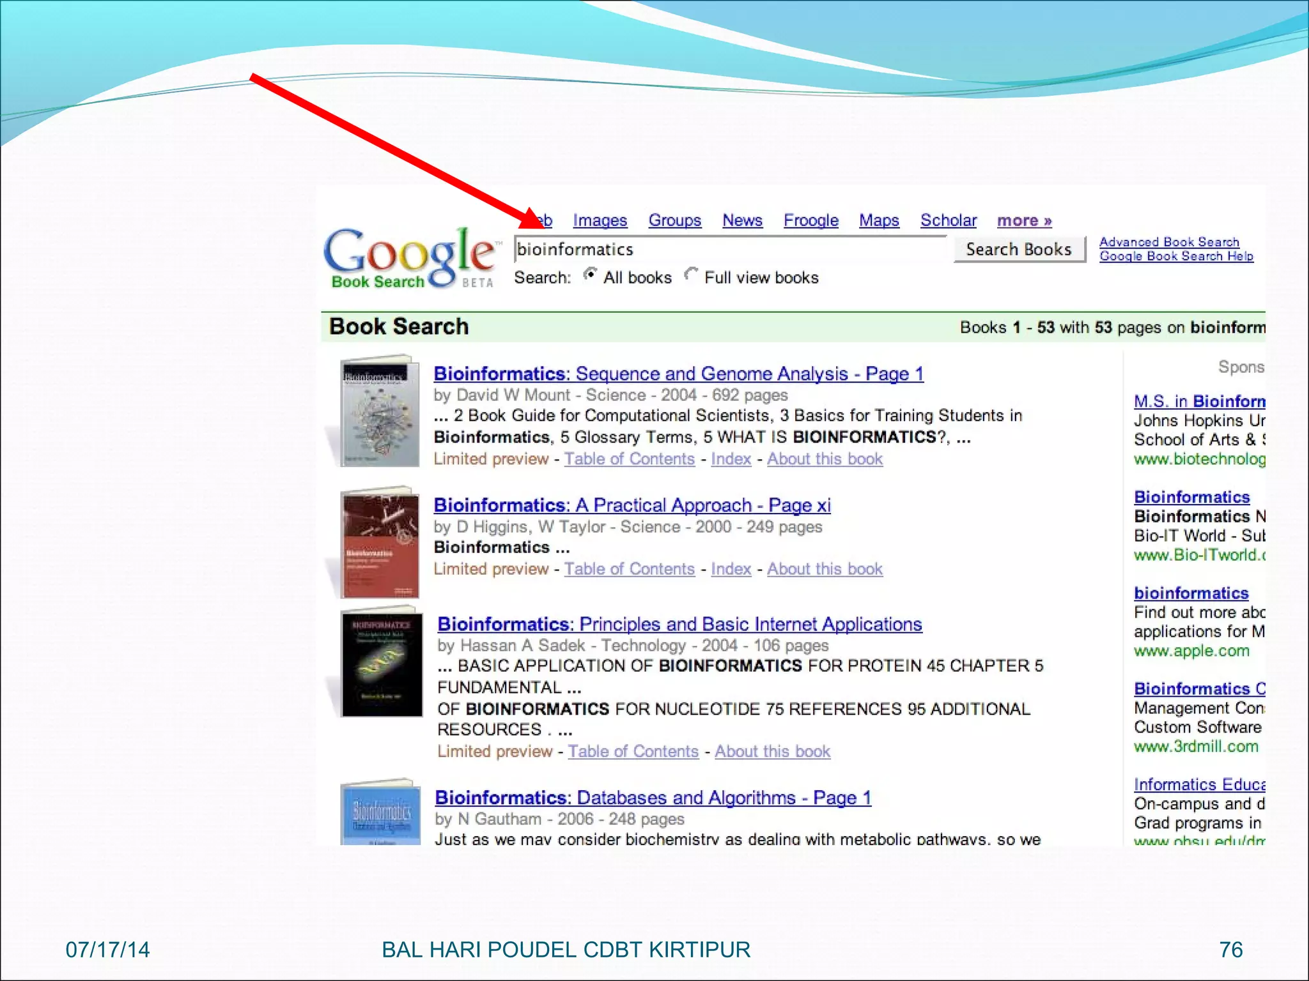
Task: Click the M.S. in Bioinformatics sponsored link
Action: click(1199, 402)
